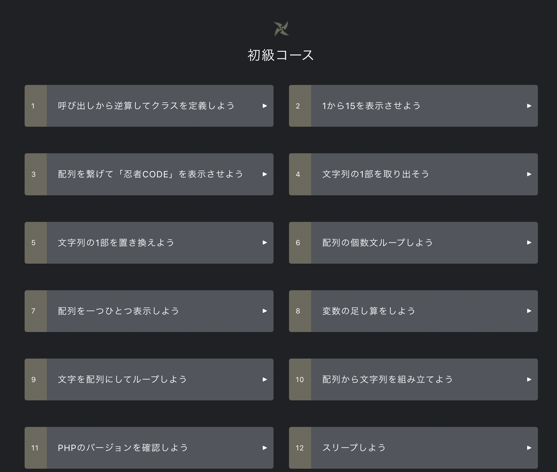Screen dimensions: 557x472
Task: Click the play arrow on 「文字列の1部を置き換えよう」
Action: click(x=265, y=243)
